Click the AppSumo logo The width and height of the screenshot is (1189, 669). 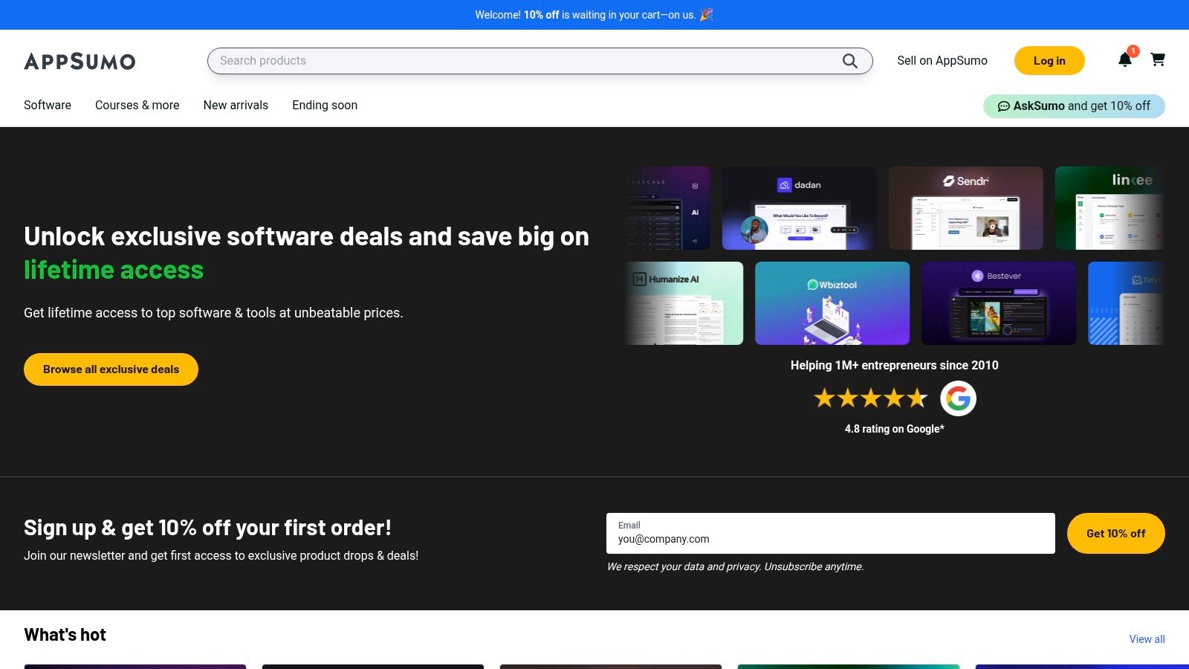pos(80,61)
